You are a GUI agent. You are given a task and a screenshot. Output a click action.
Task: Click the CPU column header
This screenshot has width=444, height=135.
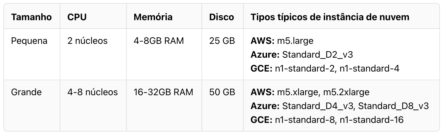(77, 17)
